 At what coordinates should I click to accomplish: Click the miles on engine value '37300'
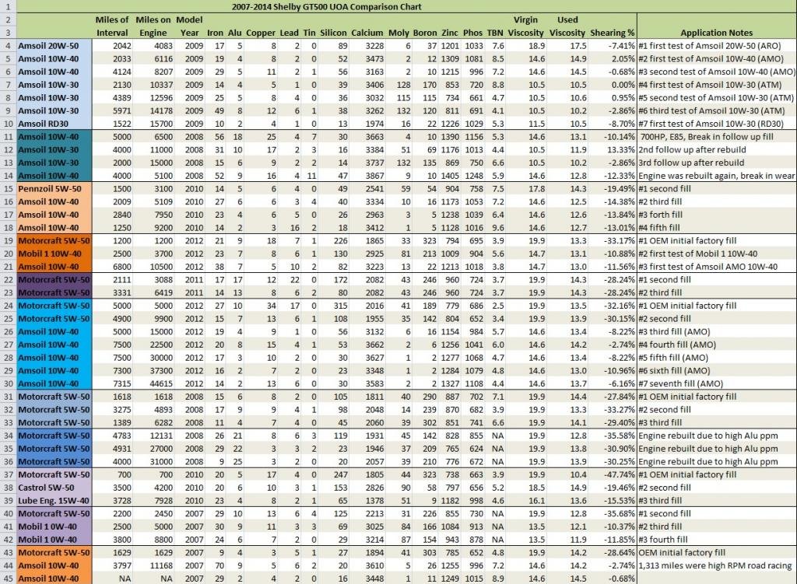pos(161,371)
